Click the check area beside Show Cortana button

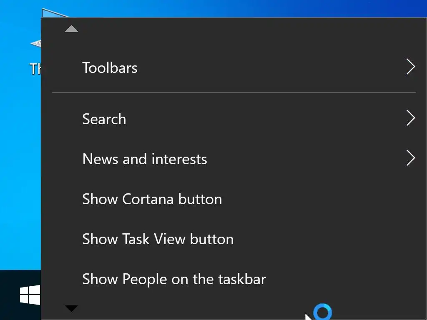tap(67, 199)
